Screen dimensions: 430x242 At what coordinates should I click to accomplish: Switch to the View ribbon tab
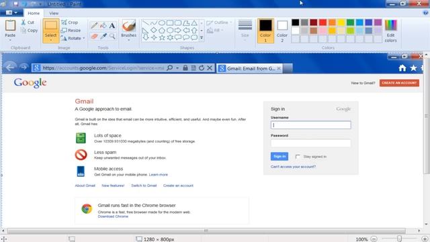[54, 13]
